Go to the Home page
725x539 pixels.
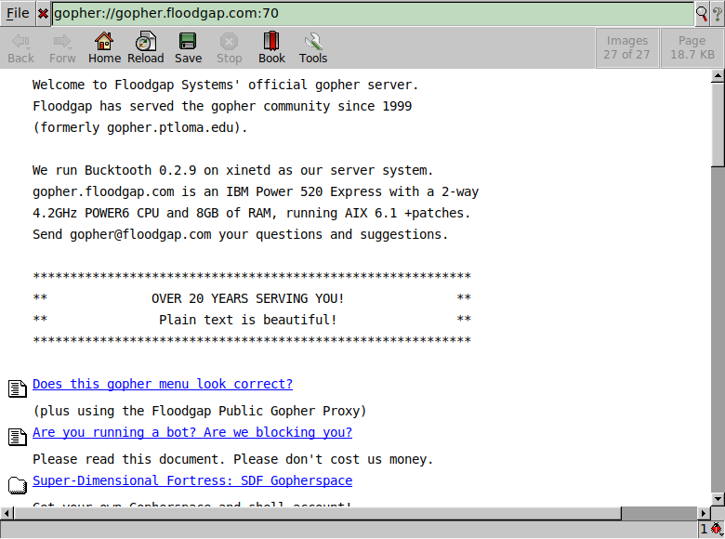[x=104, y=48]
